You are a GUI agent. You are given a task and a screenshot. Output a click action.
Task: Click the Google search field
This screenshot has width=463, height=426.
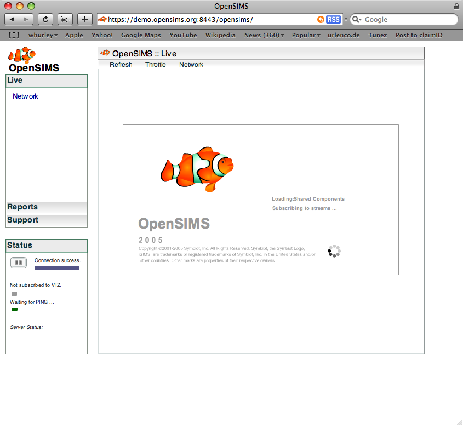408,20
